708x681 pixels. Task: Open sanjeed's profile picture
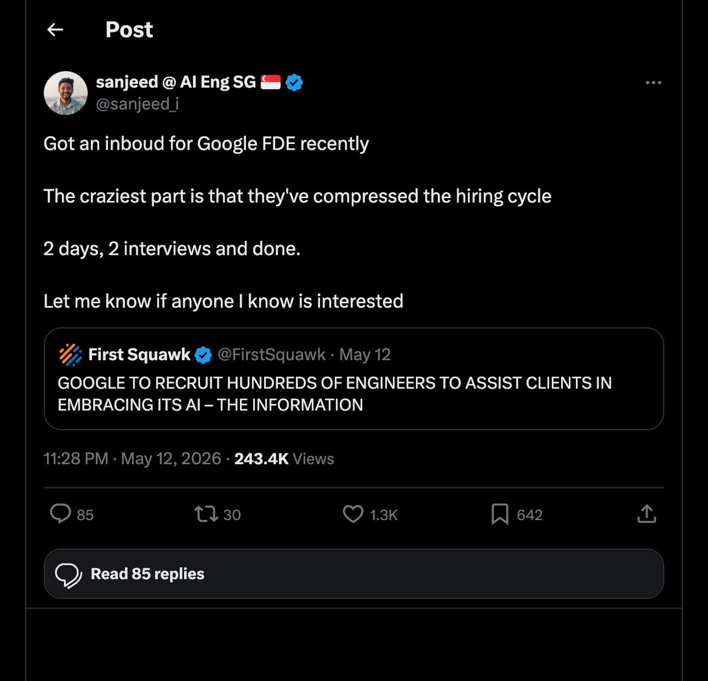click(x=65, y=93)
